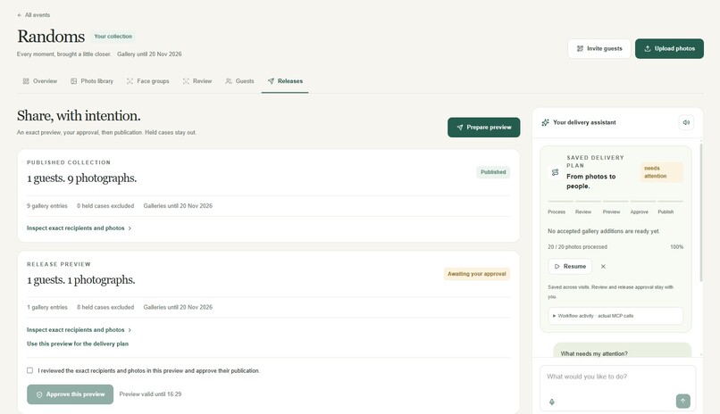Expand Workflow activity actual MCP calls
The image size is (720, 414).
pyautogui.click(x=615, y=316)
